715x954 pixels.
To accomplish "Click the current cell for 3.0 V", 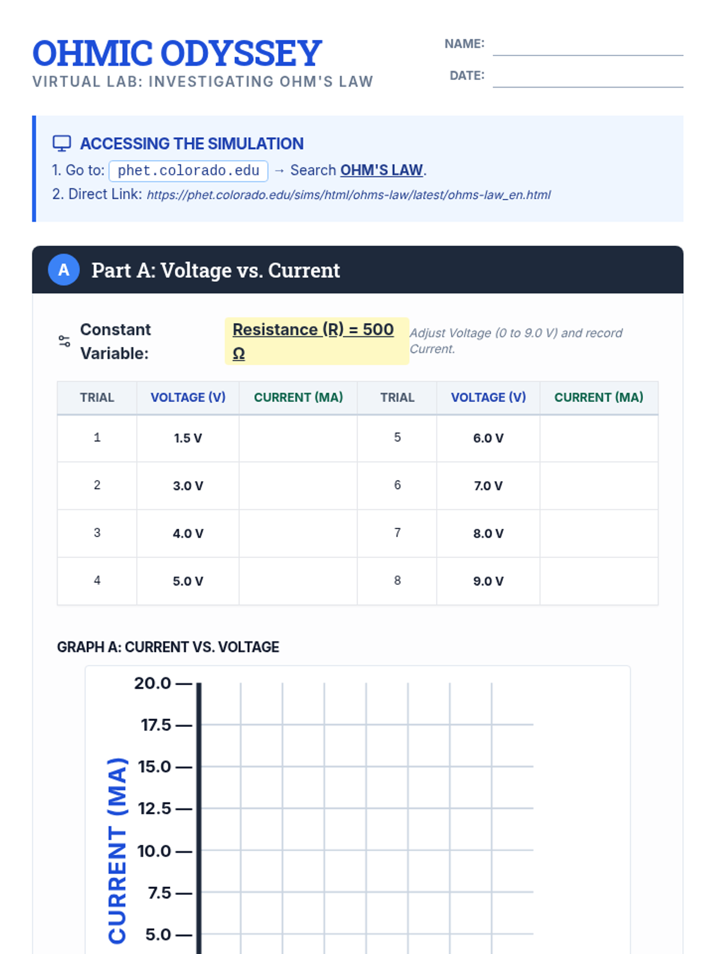I will [x=298, y=486].
